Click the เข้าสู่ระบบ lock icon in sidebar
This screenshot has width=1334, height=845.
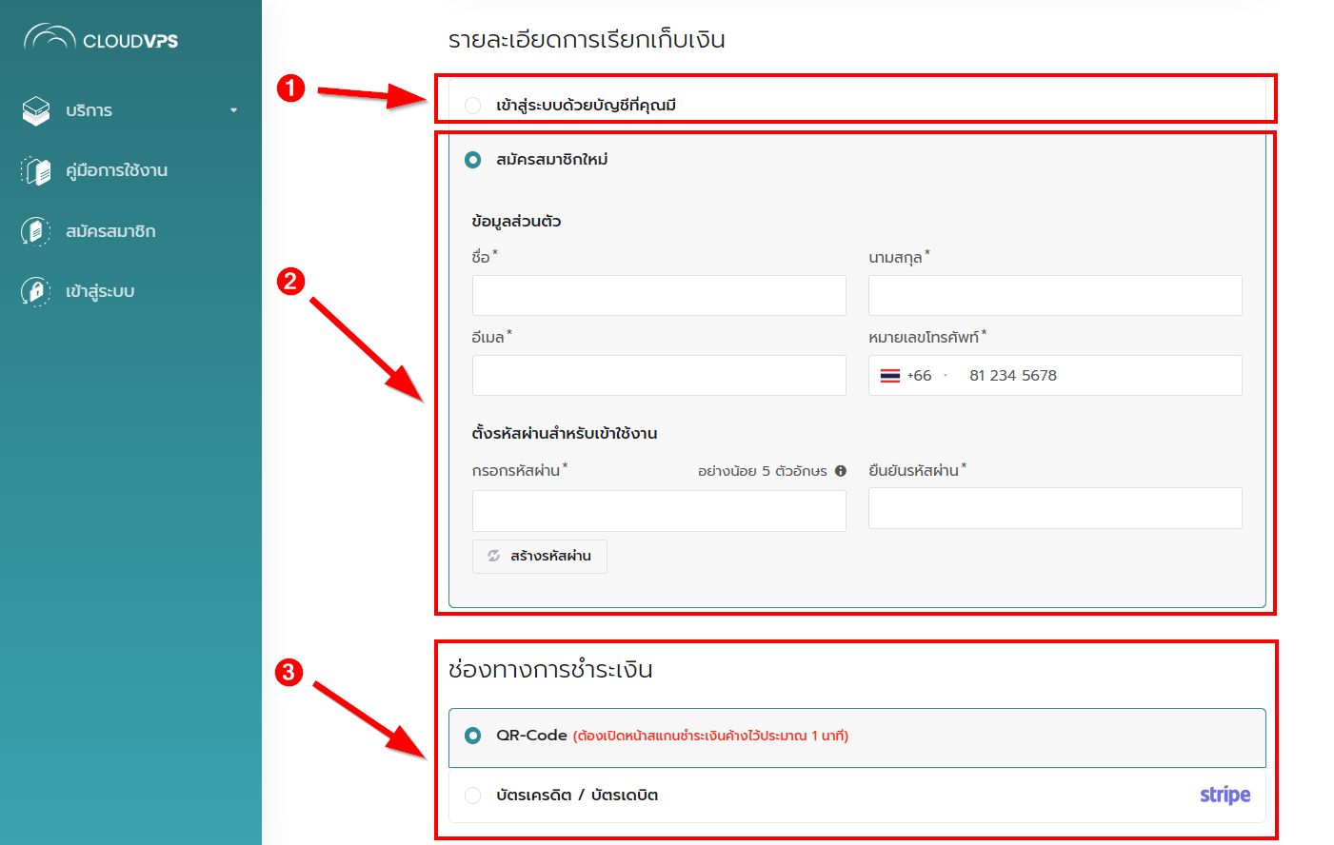pyautogui.click(x=36, y=291)
